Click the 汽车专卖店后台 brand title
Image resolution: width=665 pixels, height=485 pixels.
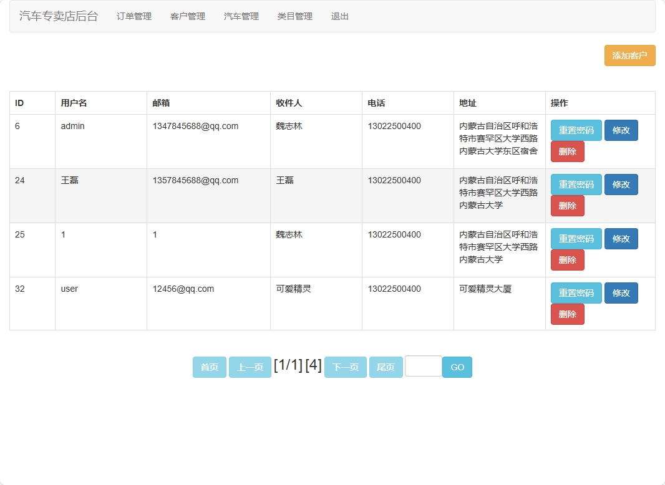coord(60,17)
